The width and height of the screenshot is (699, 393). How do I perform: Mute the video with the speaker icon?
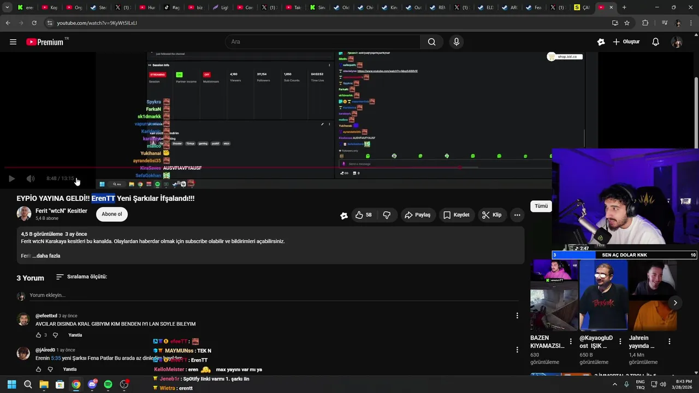(x=31, y=178)
